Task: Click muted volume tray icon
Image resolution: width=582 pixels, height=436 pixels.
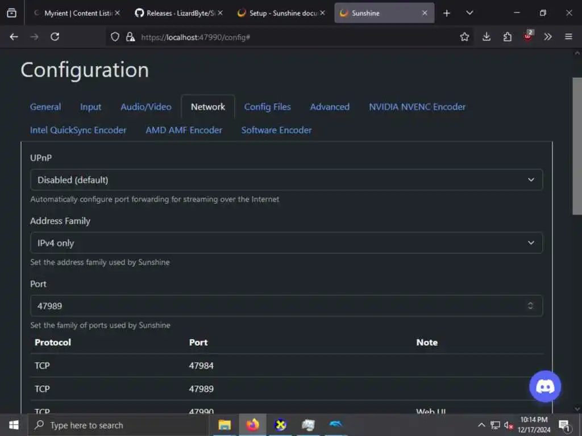Action: point(508,425)
